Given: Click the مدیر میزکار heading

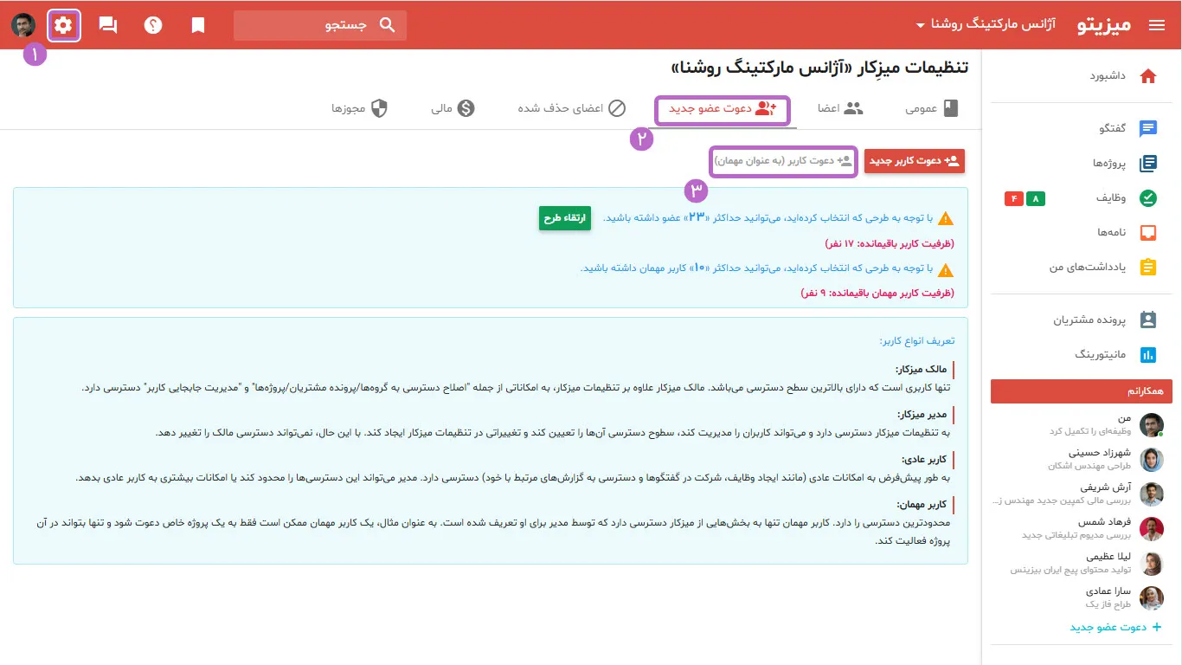Looking at the screenshot, I should coord(923,415).
